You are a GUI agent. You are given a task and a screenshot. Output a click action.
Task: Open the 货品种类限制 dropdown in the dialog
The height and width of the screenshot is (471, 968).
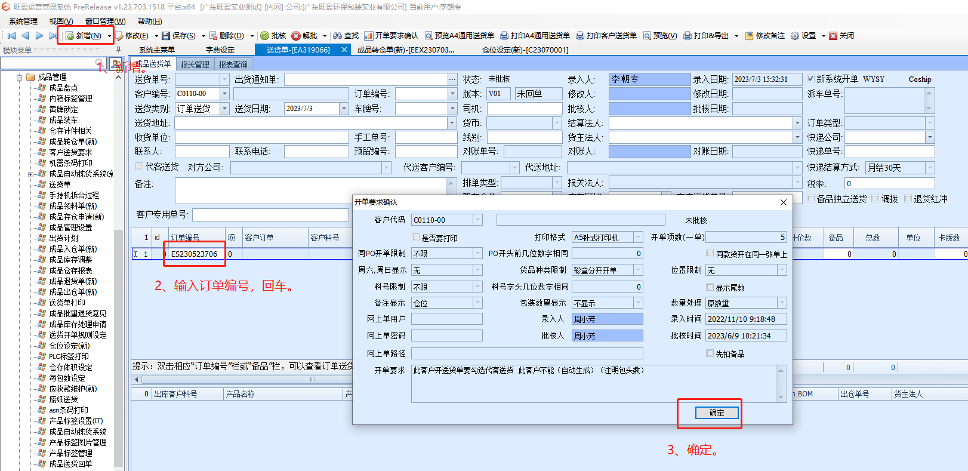tap(638, 270)
